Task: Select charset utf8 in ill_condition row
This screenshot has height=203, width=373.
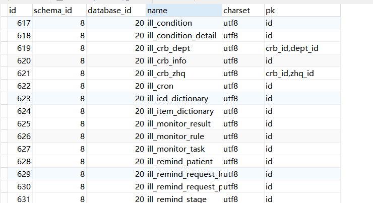Action: [x=243, y=23]
